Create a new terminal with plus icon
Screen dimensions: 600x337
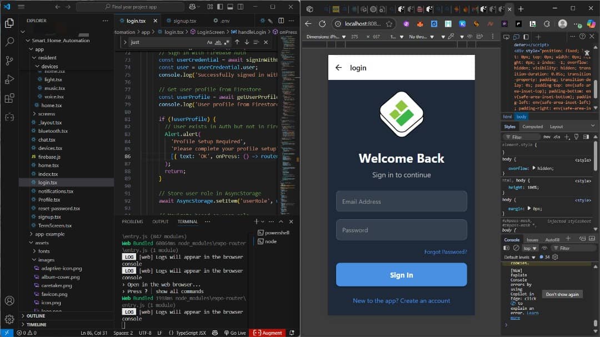[x=256, y=222]
